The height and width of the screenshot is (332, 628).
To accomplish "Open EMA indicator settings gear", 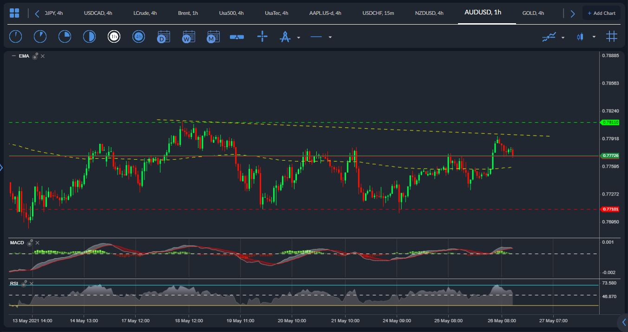I will [35, 56].
